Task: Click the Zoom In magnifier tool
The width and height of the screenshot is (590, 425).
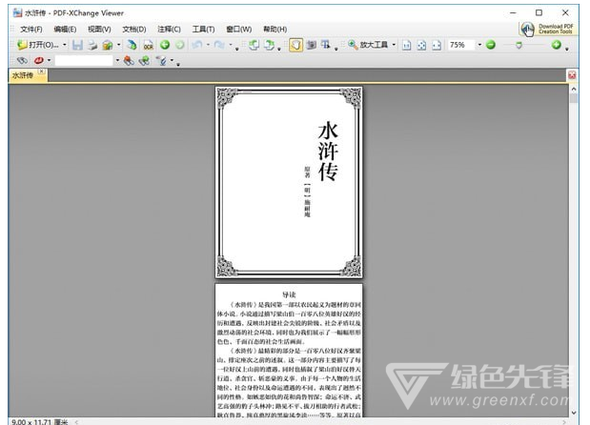Action: pos(353,45)
